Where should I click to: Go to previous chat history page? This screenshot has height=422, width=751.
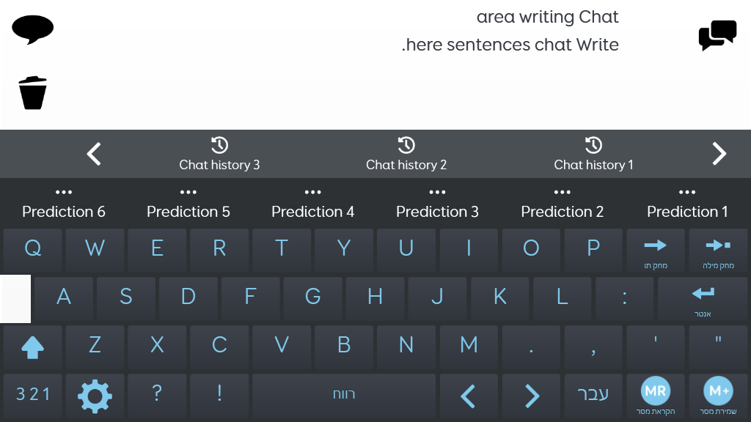(x=94, y=154)
